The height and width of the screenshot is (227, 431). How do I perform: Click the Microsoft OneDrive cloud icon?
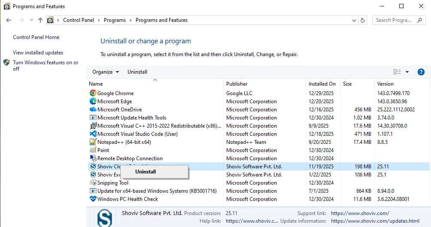click(x=93, y=109)
